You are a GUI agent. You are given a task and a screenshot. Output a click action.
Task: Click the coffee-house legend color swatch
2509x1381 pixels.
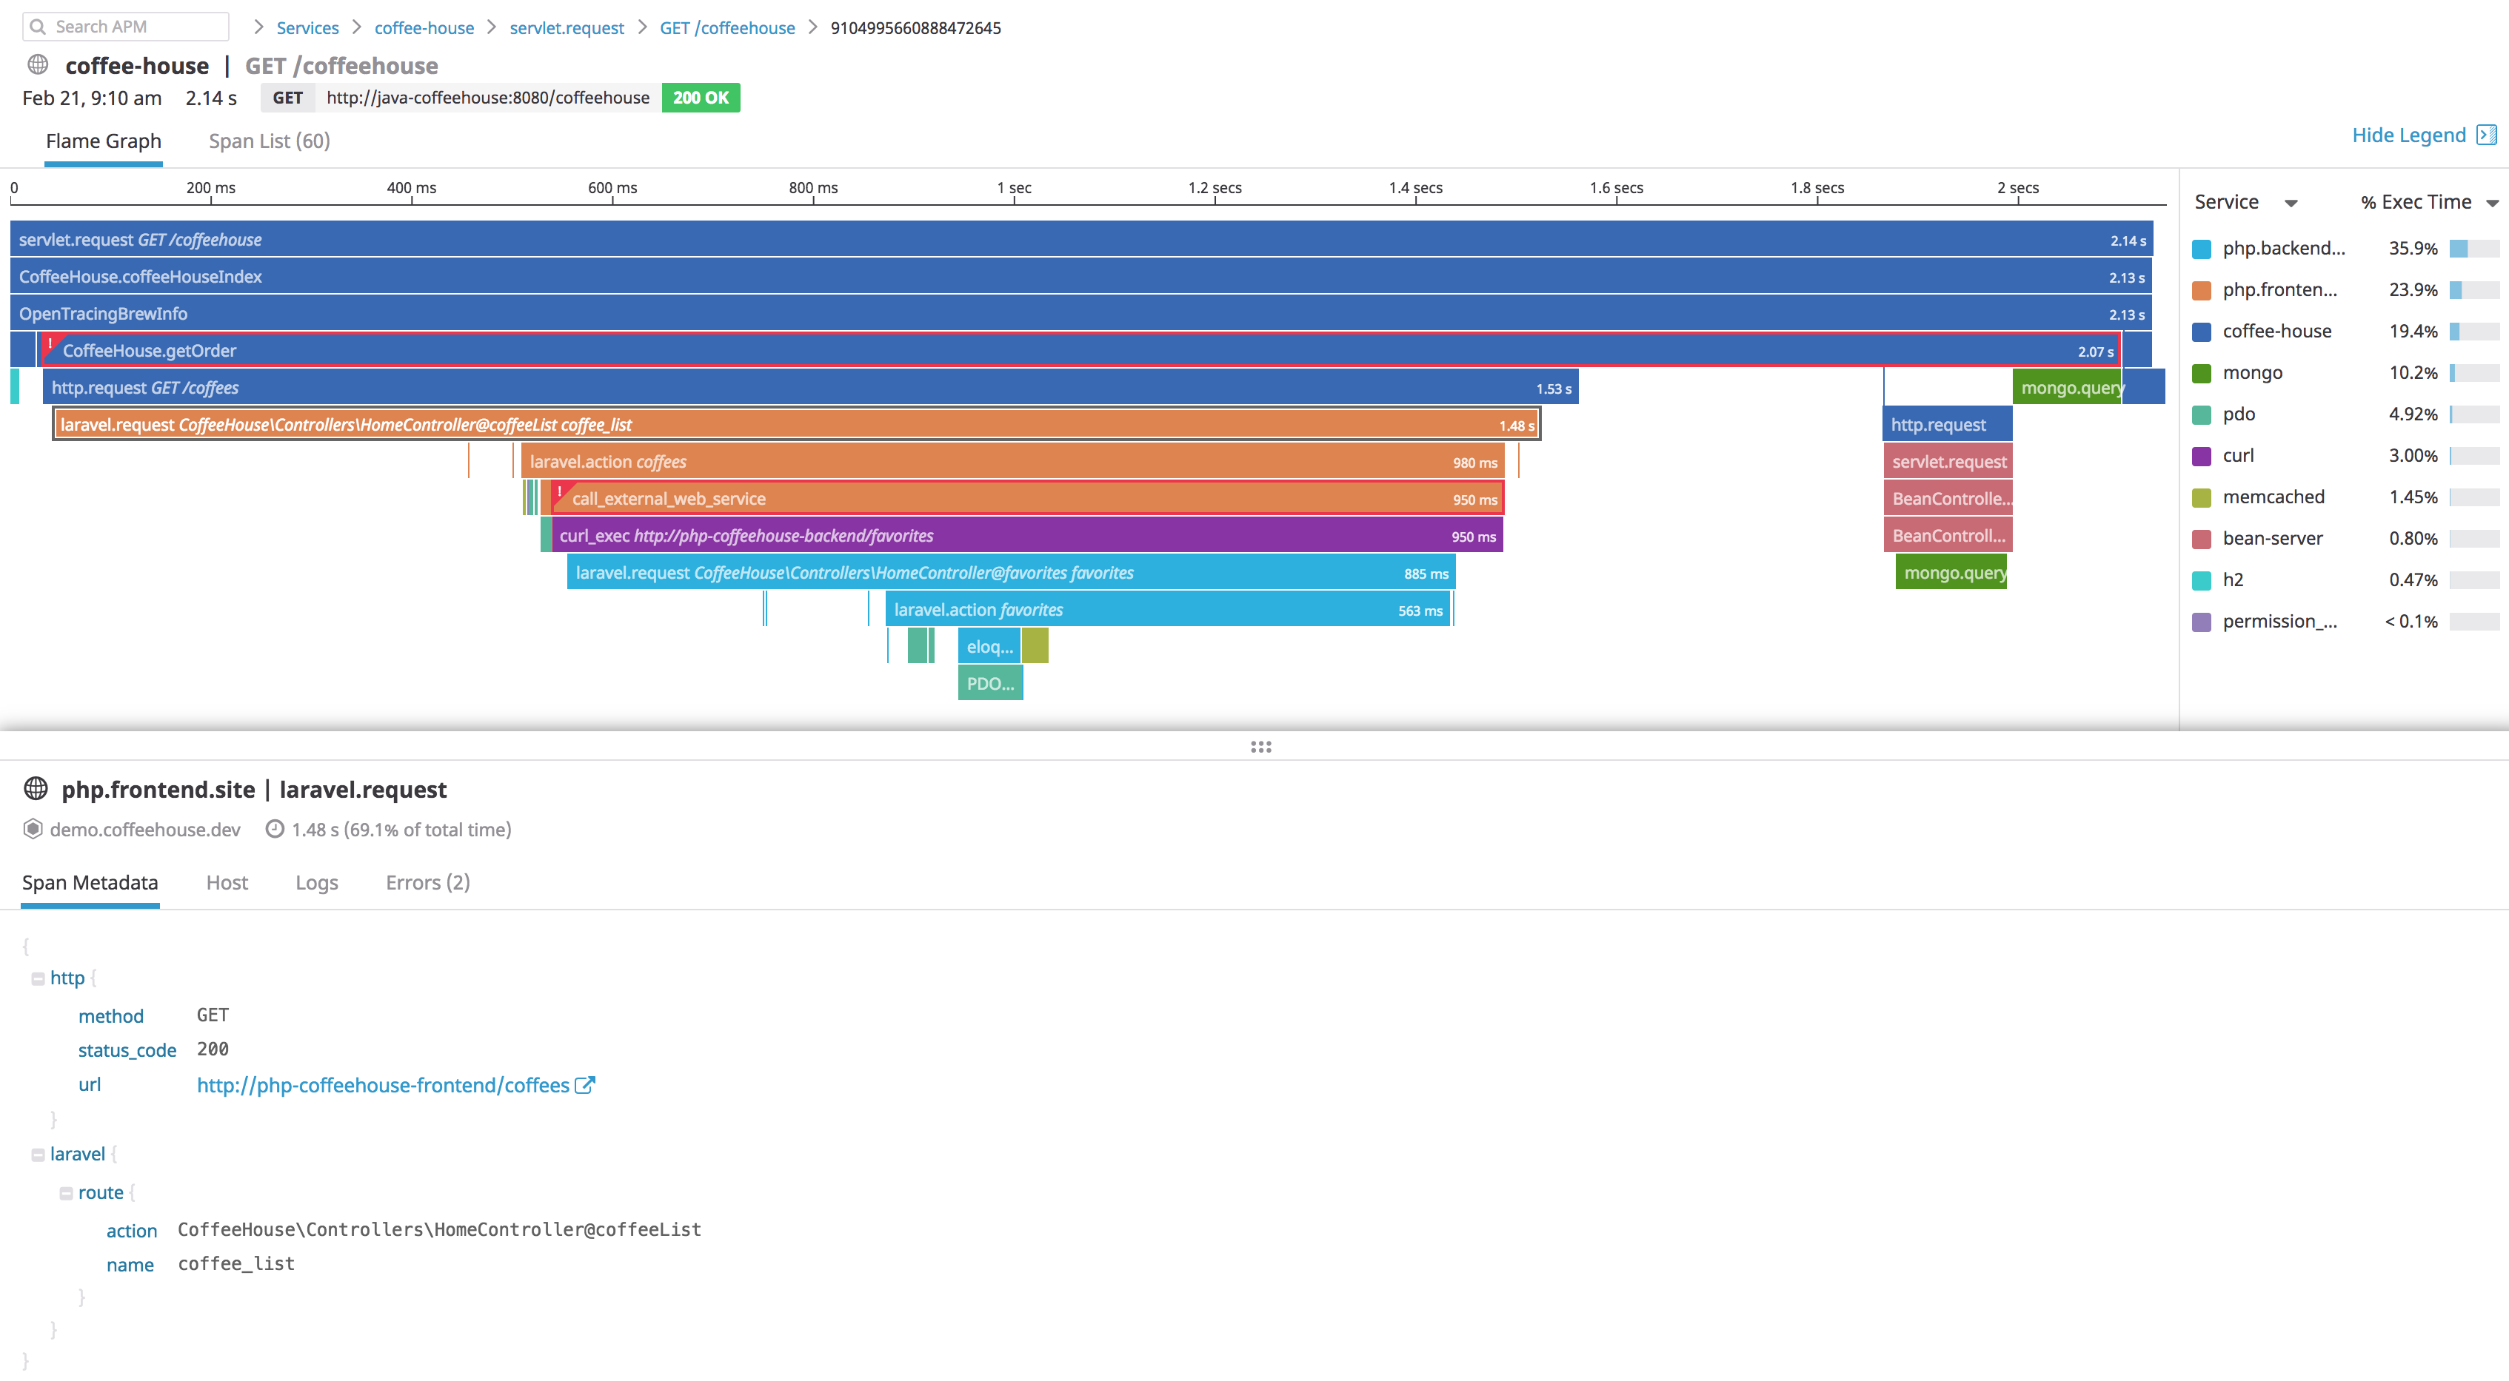pos(2201,331)
